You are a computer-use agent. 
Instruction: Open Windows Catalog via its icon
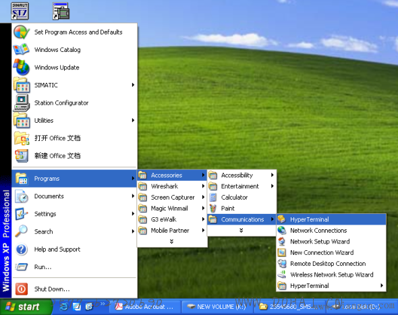[x=22, y=50]
